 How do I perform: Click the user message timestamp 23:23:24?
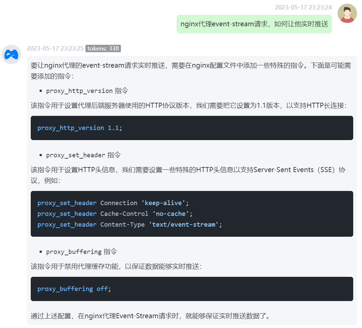(304, 7)
